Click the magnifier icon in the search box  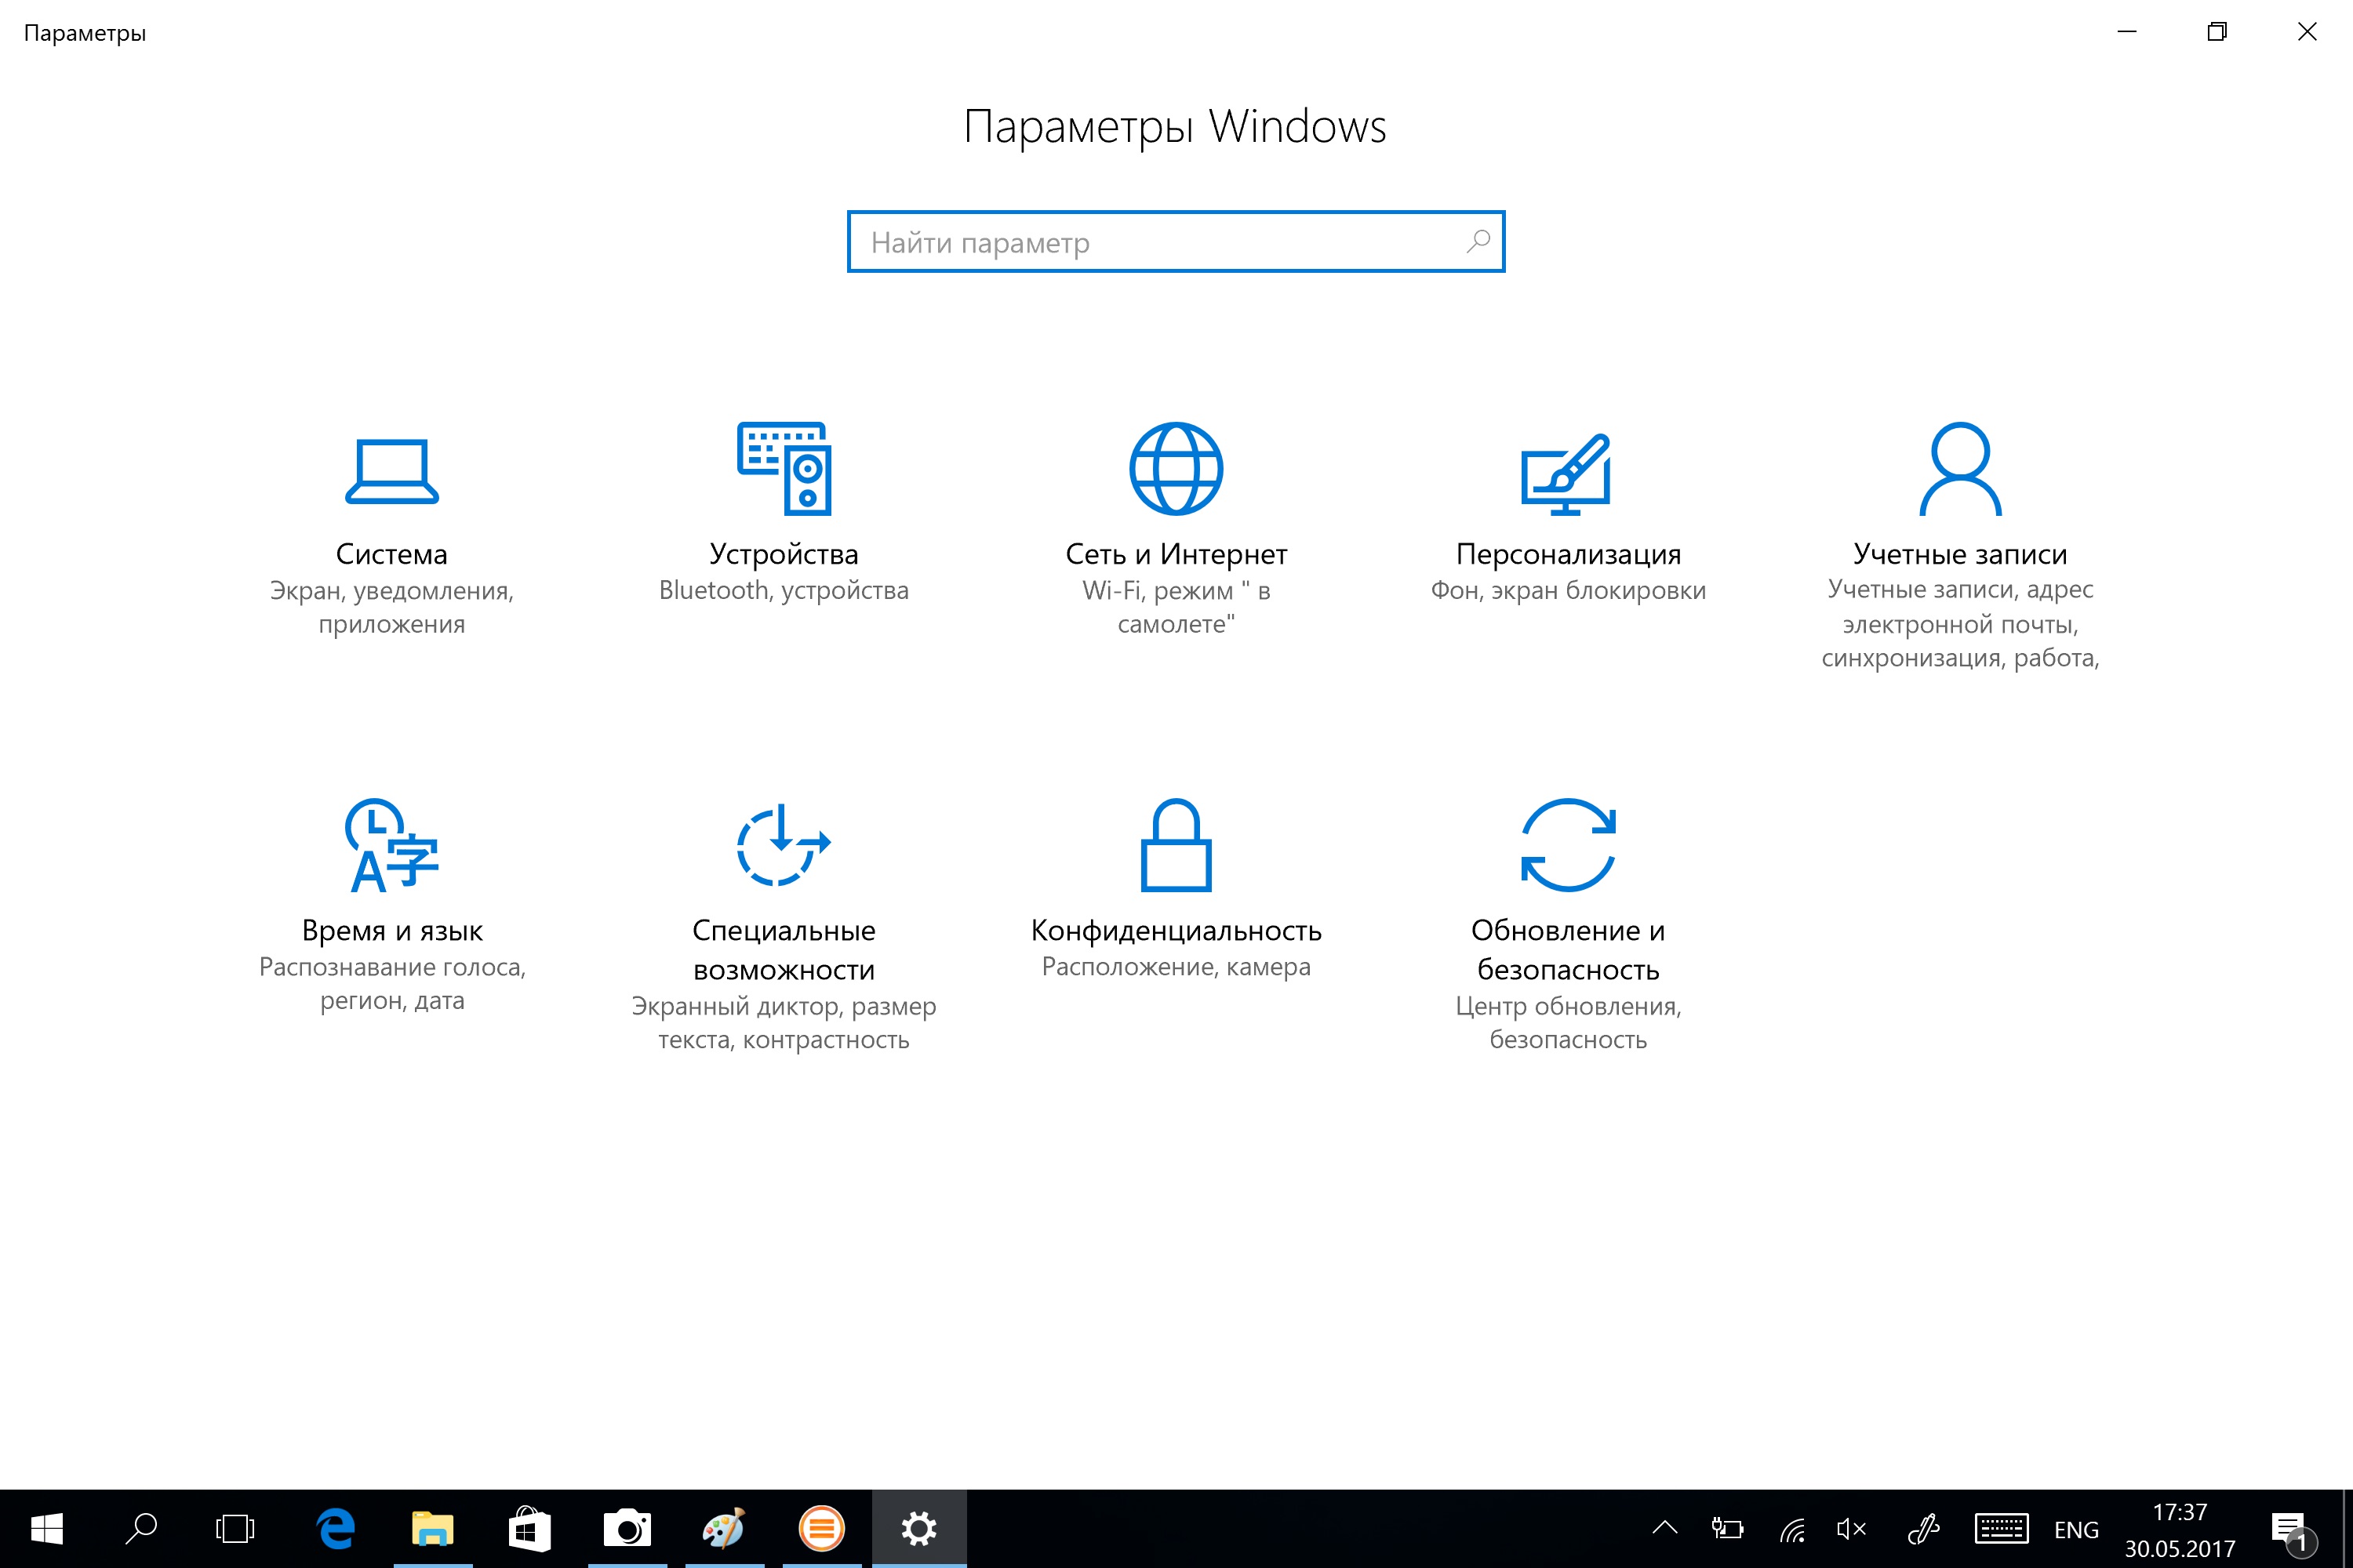point(1478,242)
